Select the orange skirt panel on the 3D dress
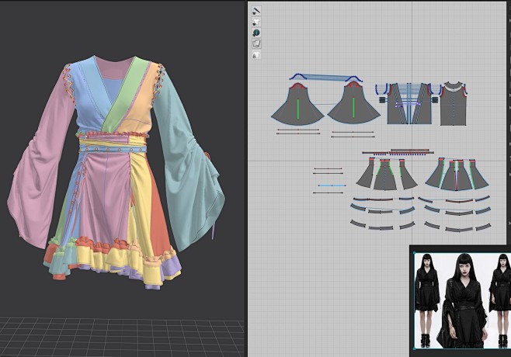Viewport: 511px width, 357px height. tap(160, 212)
